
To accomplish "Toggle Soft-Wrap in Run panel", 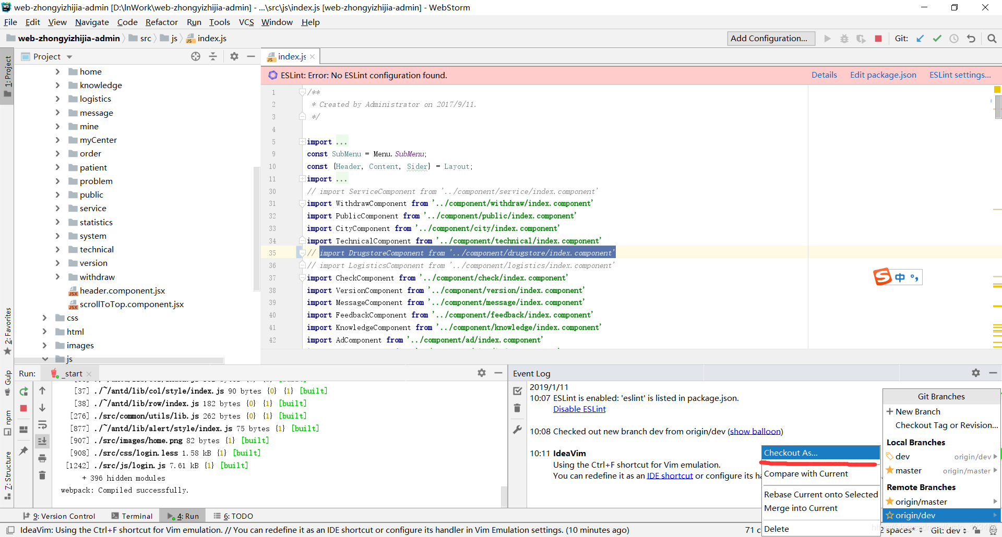I will point(42,425).
